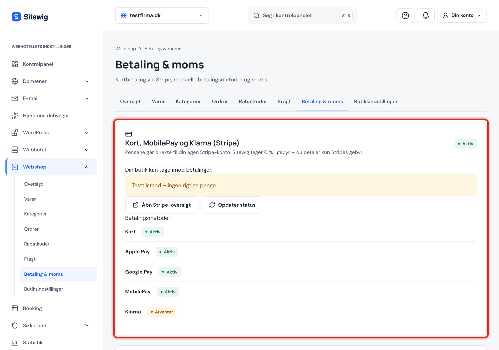Click the Webhotel server icon

[15, 150]
